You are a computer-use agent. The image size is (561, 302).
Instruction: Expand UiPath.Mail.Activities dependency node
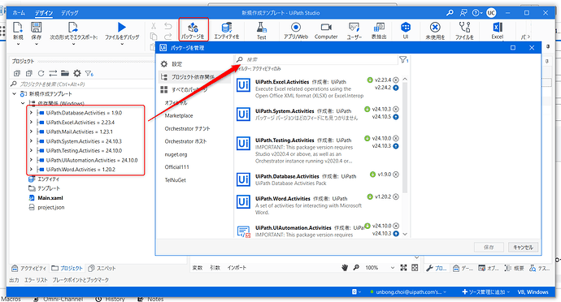pyautogui.click(x=31, y=132)
